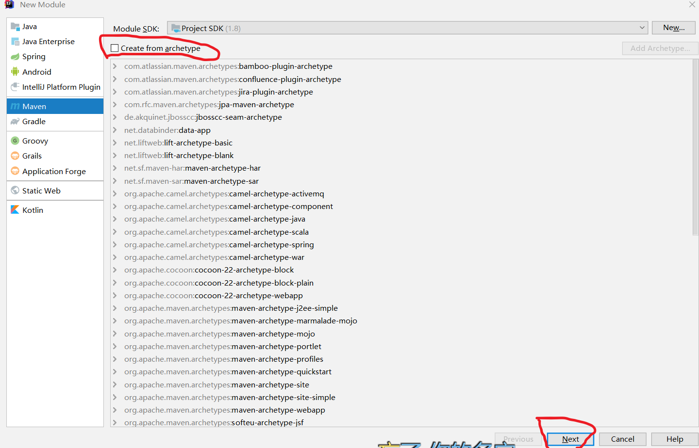This screenshot has width=699, height=448.
Task: Select Kotlin module type
Action: 55,210
